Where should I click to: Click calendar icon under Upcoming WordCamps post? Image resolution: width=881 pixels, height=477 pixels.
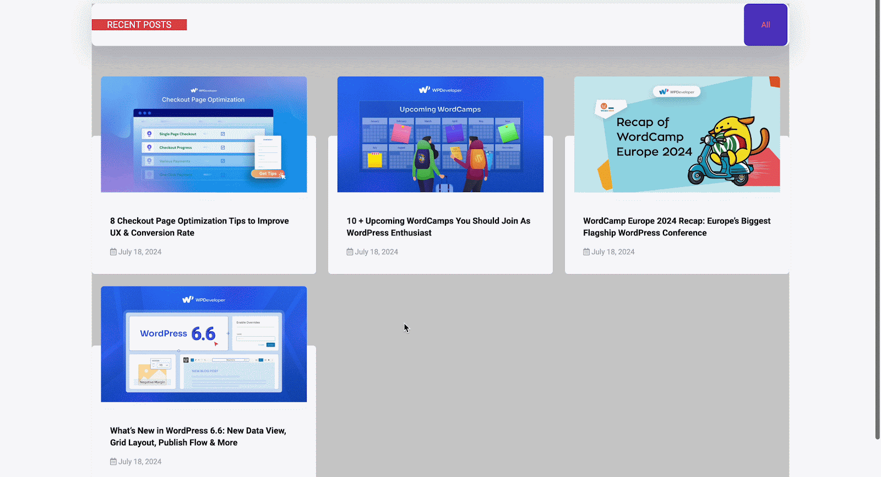(350, 252)
